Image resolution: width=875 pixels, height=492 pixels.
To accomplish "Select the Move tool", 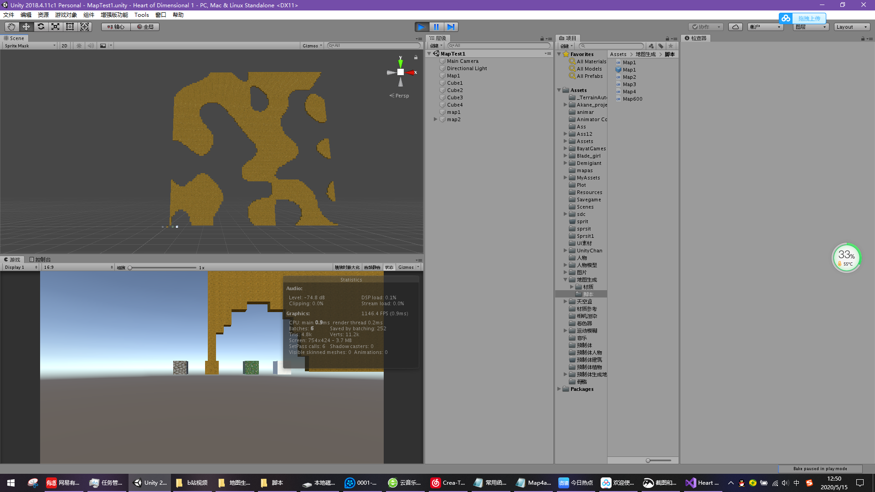I will pyautogui.click(x=26, y=27).
